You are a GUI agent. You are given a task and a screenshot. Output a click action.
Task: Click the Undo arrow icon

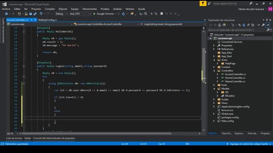(41, 14)
